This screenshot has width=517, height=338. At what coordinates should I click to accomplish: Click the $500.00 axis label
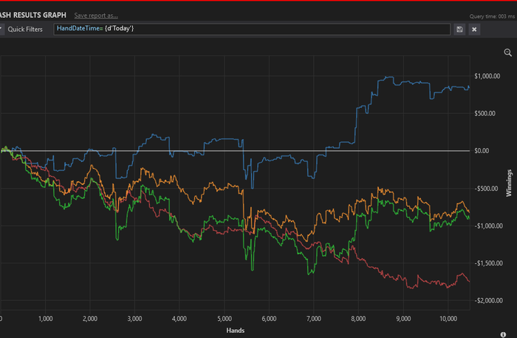[x=485, y=114]
